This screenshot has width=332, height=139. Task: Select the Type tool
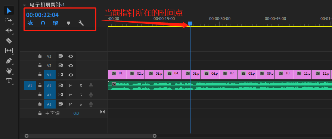click(9, 81)
